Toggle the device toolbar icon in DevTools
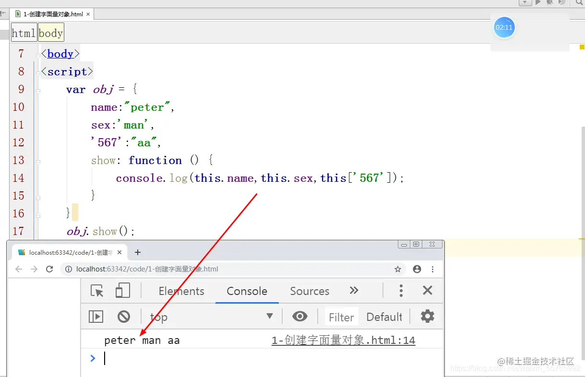This screenshot has width=585, height=377. click(123, 291)
